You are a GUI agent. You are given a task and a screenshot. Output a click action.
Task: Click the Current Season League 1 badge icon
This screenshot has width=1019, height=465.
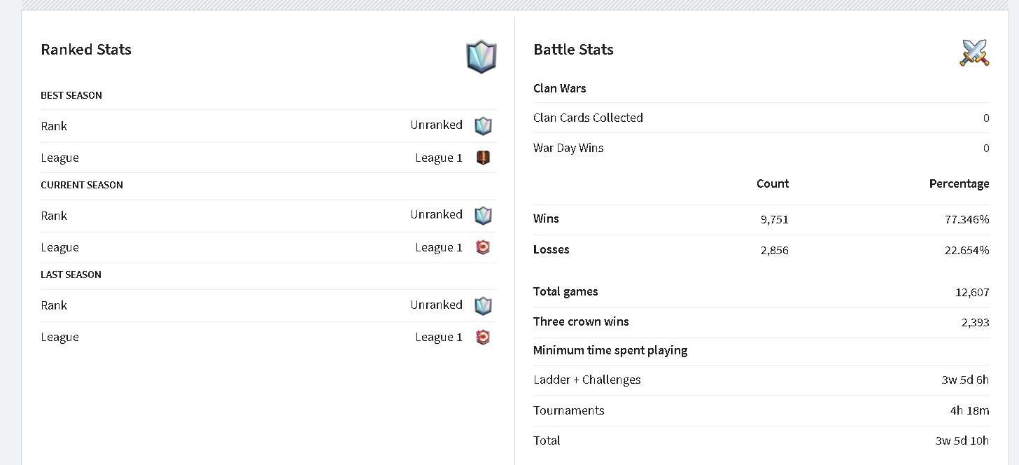(483, 247)
